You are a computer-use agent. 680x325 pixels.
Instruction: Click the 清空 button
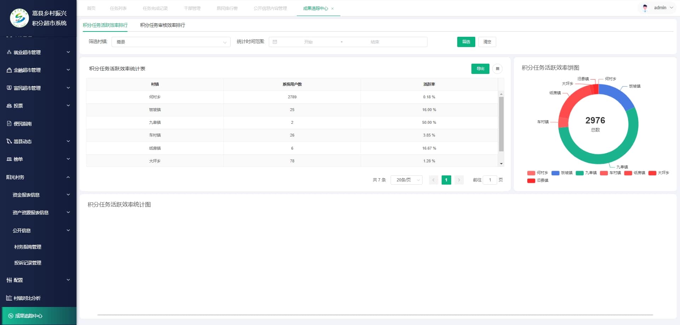(487, 42)
